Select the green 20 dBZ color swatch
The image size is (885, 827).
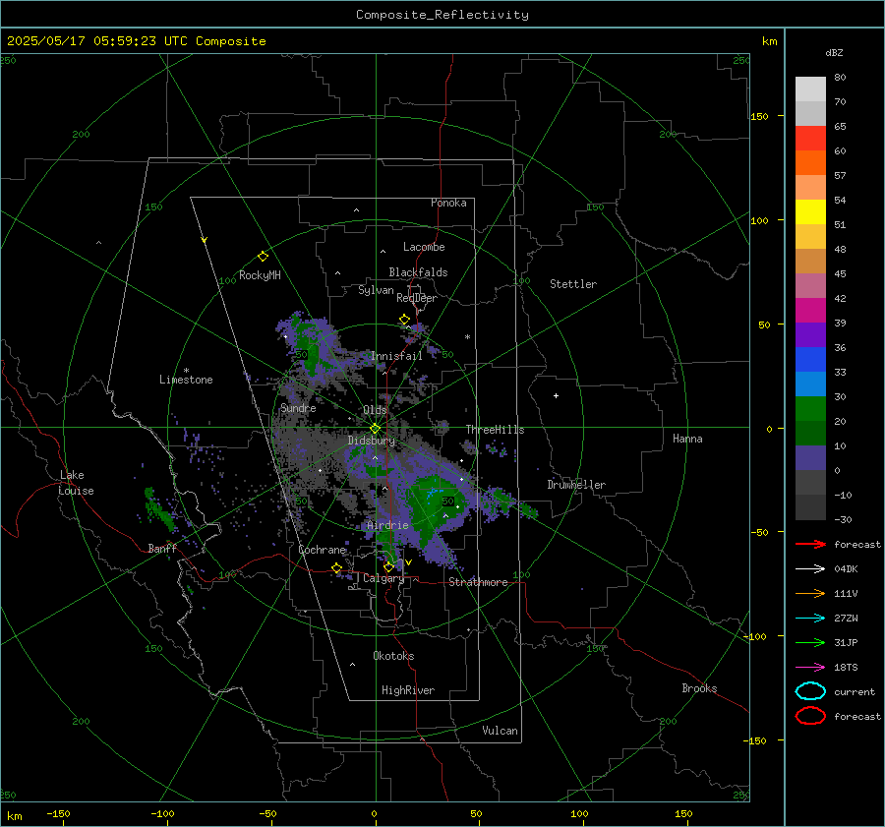[810, 409]
